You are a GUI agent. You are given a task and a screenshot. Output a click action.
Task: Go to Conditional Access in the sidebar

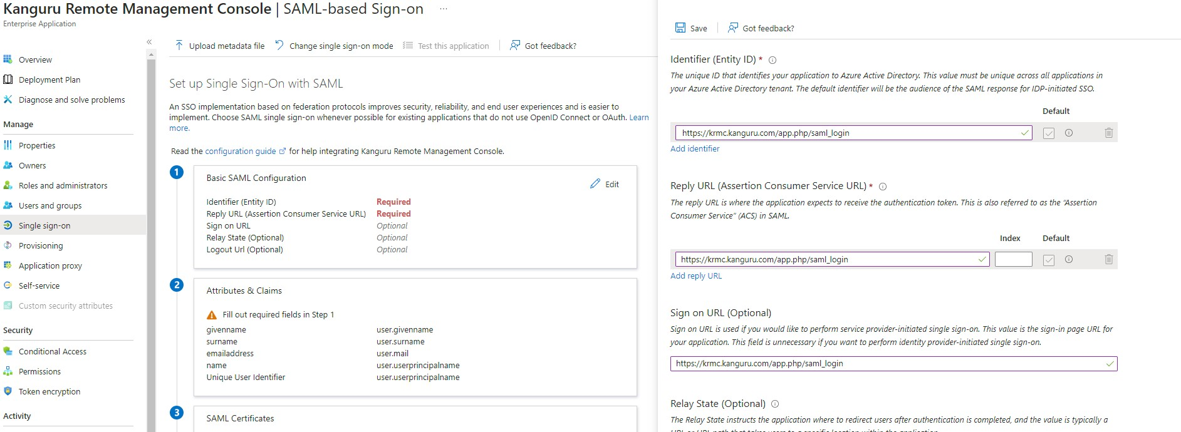point(53,351)
